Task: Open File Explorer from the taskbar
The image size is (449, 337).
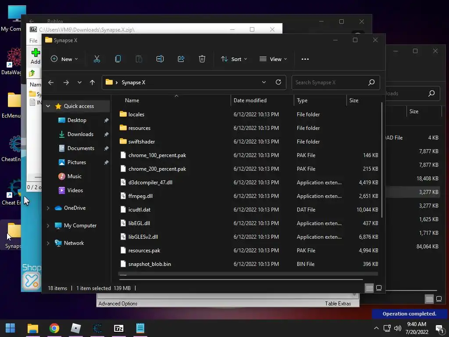Action: click(x=32, y=328)
